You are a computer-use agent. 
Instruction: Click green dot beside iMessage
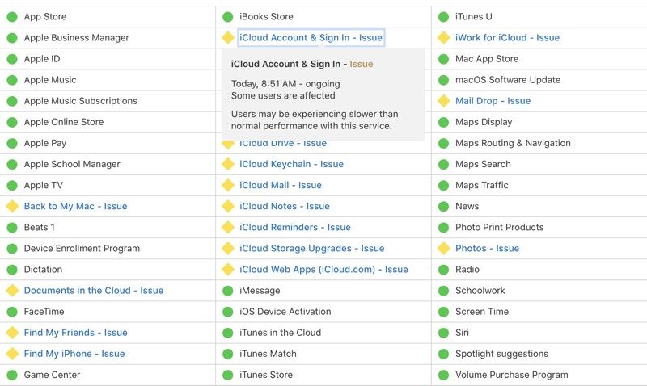(x=228, y=290)
